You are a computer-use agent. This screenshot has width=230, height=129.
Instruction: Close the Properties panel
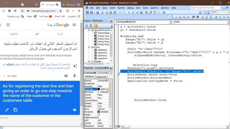point(111,68)
